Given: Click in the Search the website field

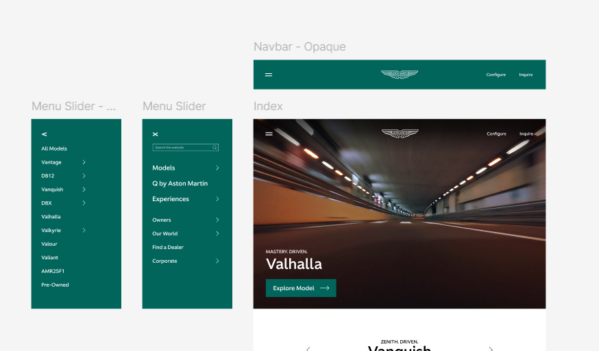Looking at the screenshot, I should [x=181, y=147].
